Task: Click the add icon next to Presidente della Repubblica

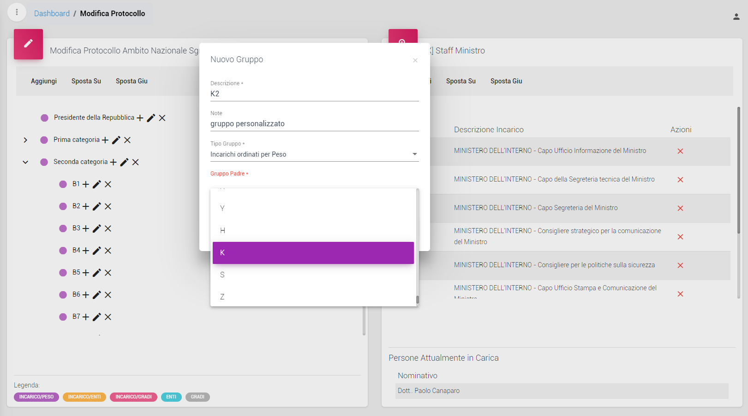Action: point(140,118)
